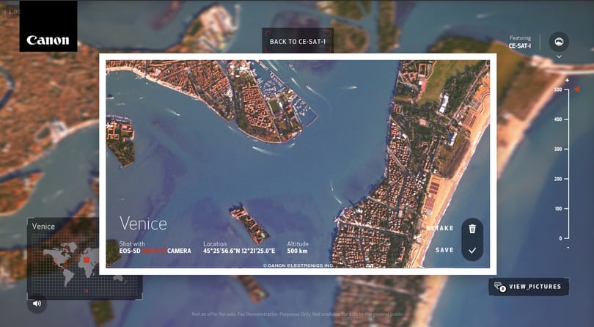Click the SAVE label
Viewport: 594px width, 327px height.
coord(444,250)
